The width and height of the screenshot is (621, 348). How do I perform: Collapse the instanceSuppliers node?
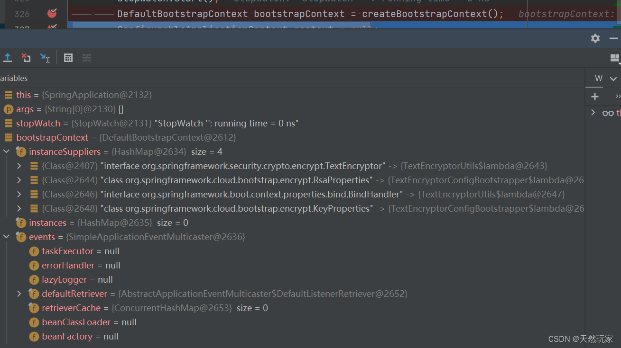coord(6,152)
